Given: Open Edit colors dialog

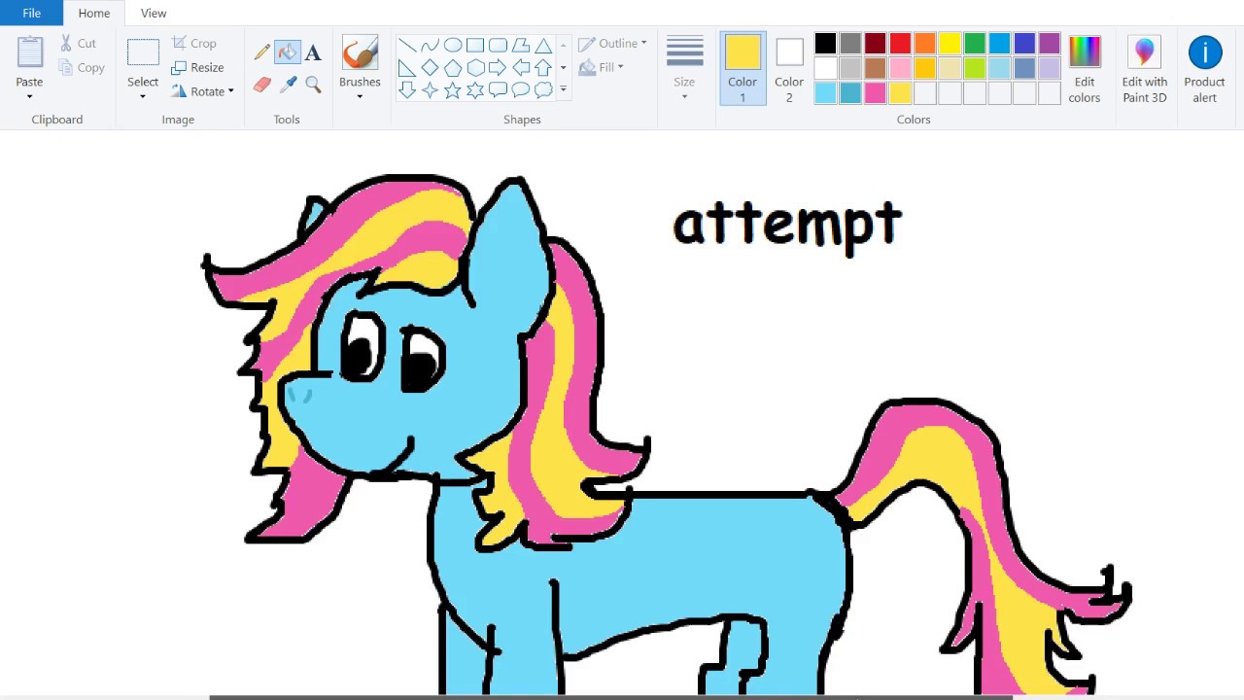Looking at the screenshot, I should 1085,68.
